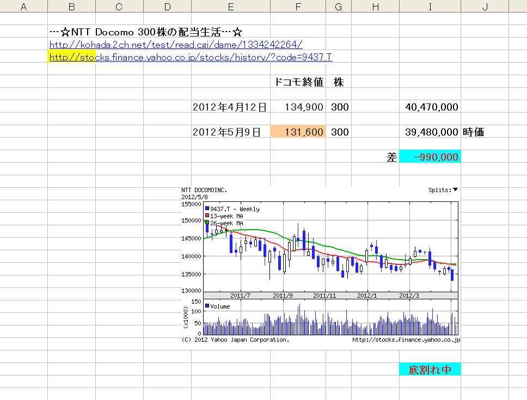This screenshot has width=527, height=400.
Task: Select column C header
Action: (x=119, y=7)
